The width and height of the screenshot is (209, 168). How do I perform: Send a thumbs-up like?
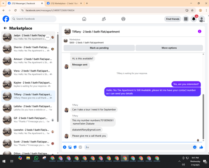(201, 147)
